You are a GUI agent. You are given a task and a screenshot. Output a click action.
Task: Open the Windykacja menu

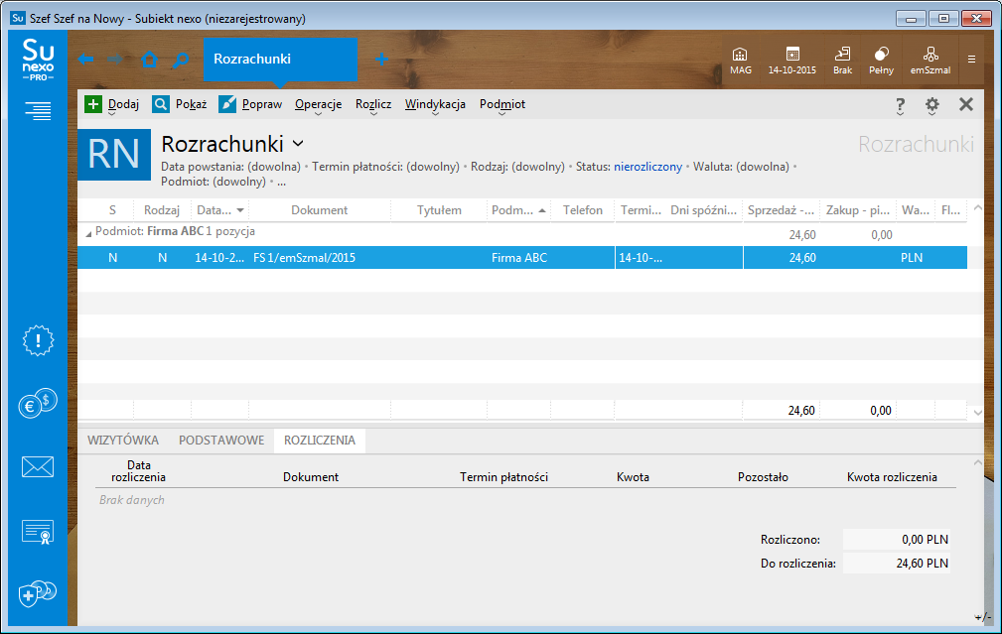point(435,104)
